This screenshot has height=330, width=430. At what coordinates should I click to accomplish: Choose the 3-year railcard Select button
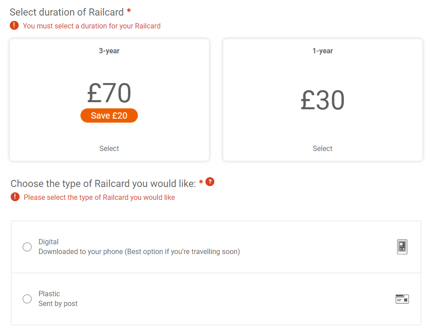pos(109,148)
